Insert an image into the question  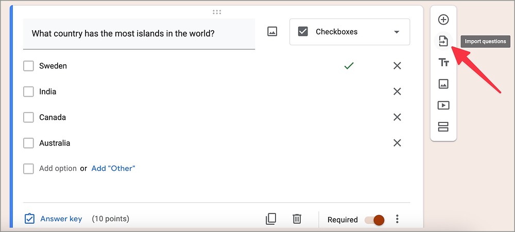pos(272,32)
